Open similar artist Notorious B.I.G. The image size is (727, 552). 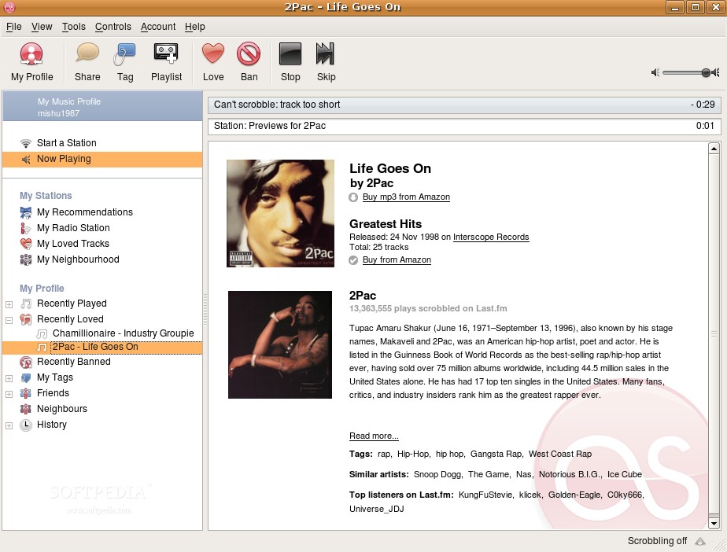click(x=570, y=475)
